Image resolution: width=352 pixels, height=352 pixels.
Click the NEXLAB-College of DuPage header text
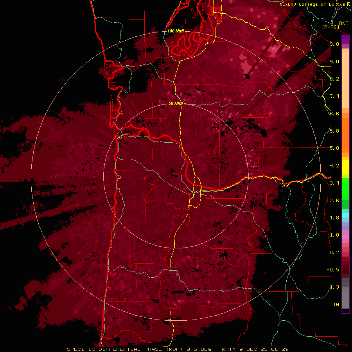pyautogui.click(x=314, y=4)
